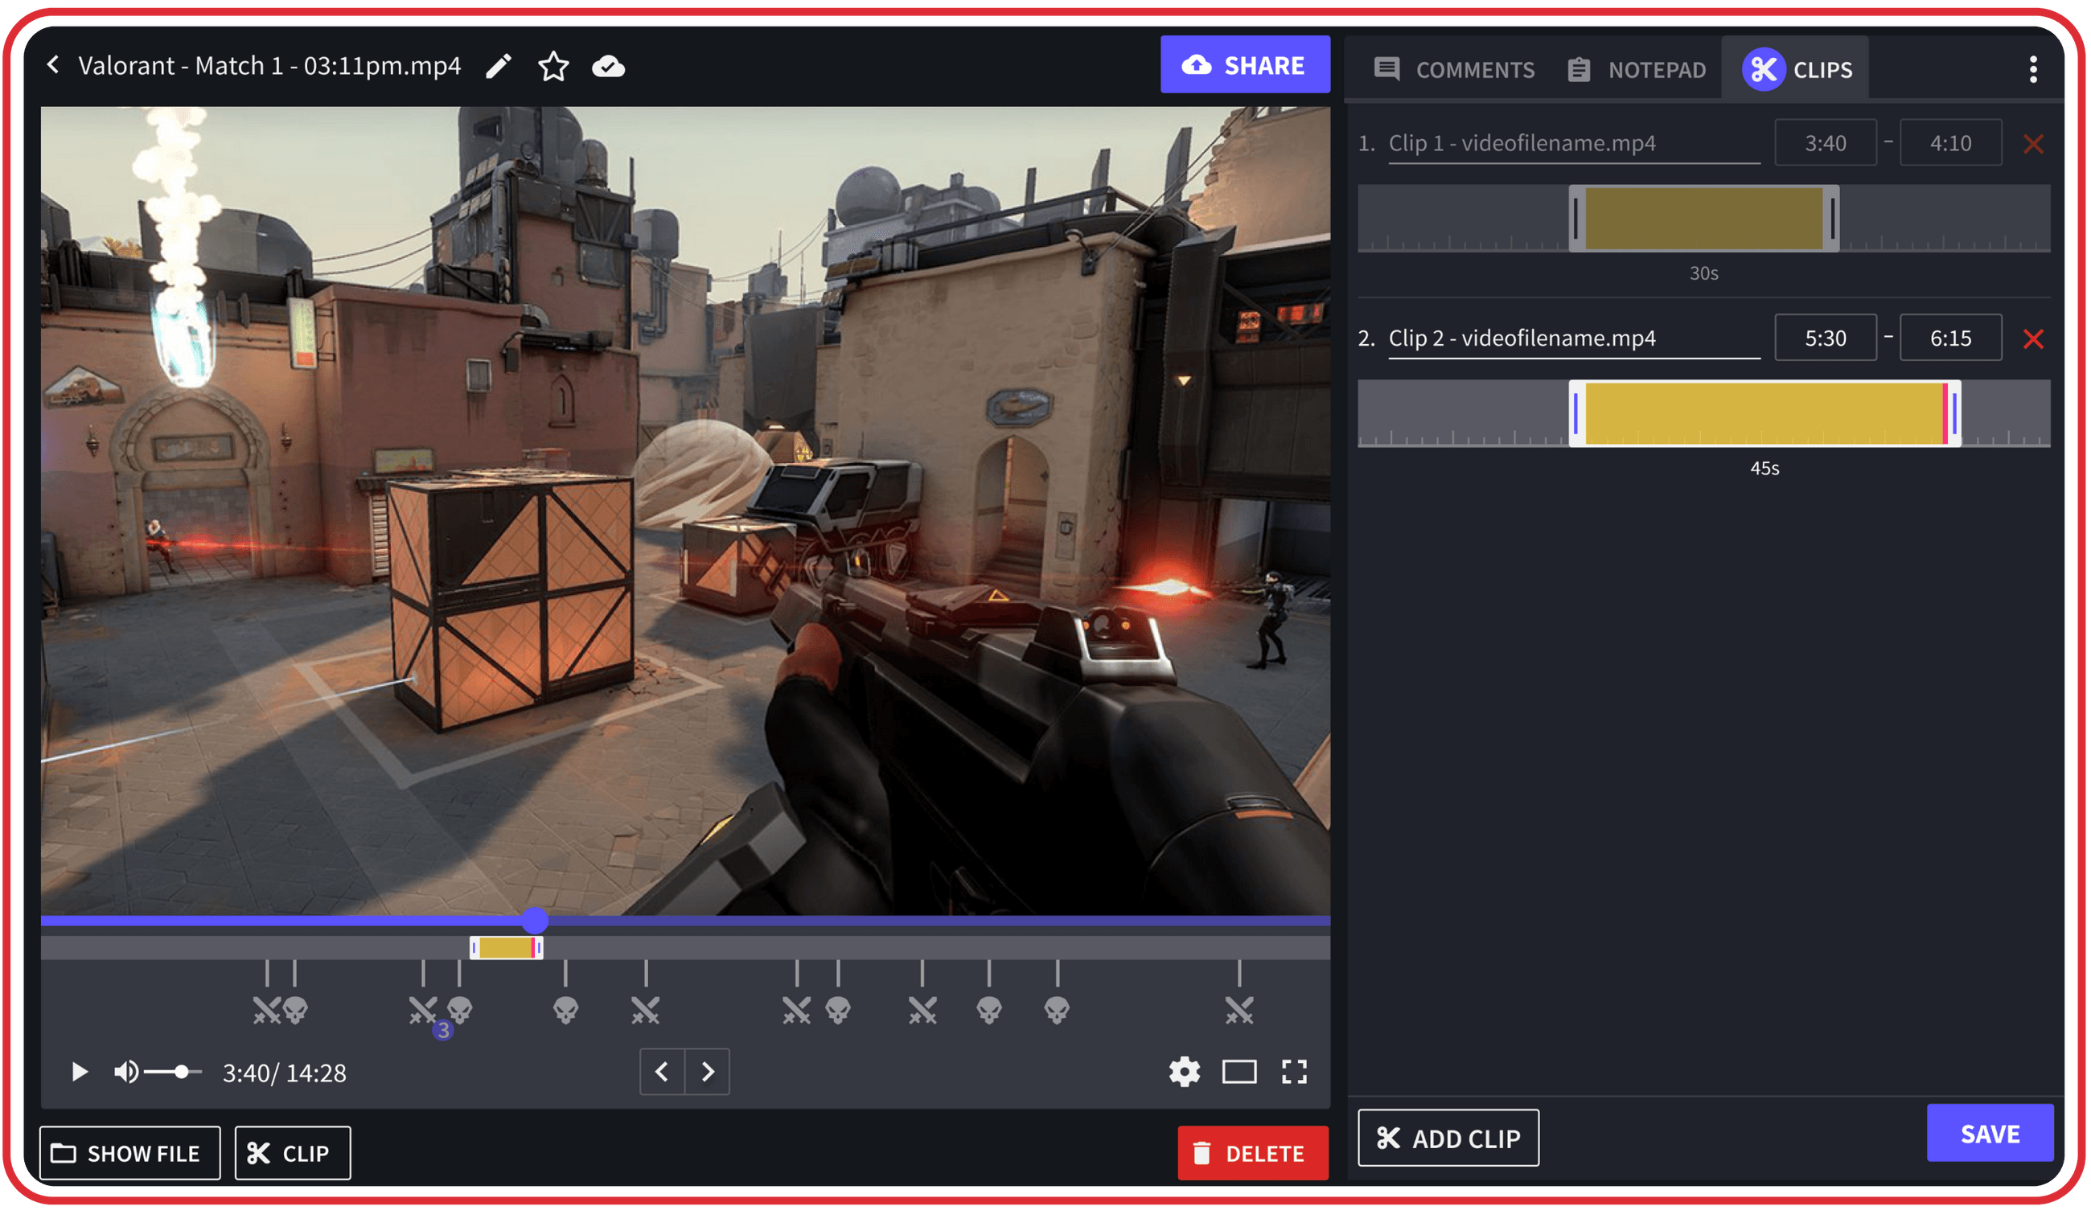The width and height of the screenshot is (2091, 1231).
Task: Mute audio by clicking the speaker icon
Action: [125, 1072]
